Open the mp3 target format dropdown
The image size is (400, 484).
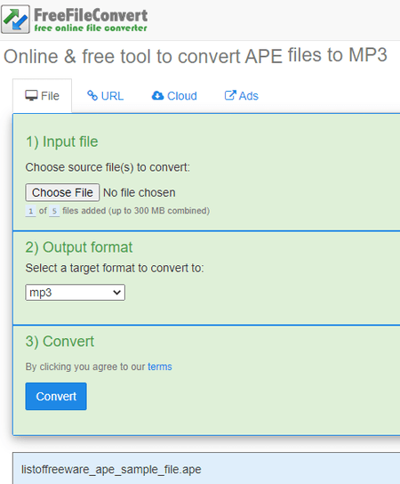[75, 293]
